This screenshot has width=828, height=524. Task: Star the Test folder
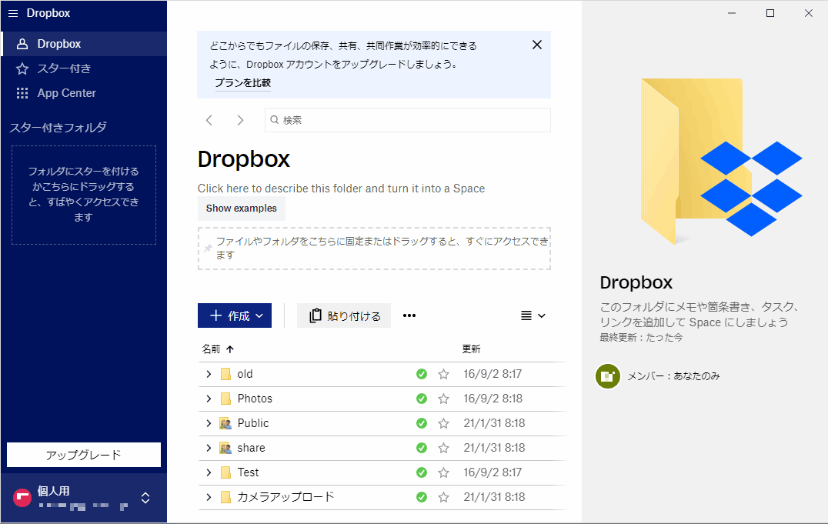(443, 472)
